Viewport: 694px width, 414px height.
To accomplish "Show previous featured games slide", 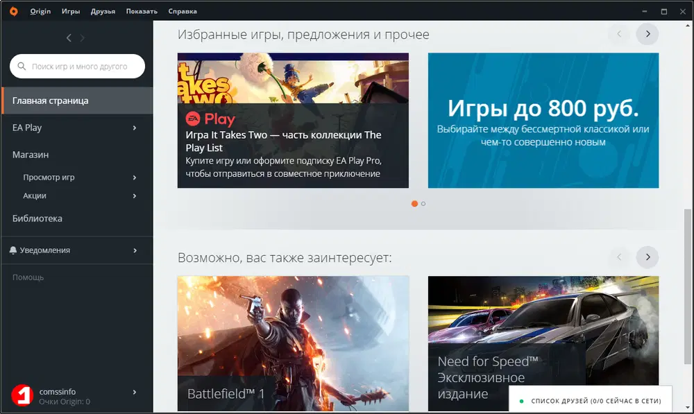I will [619, 34].
